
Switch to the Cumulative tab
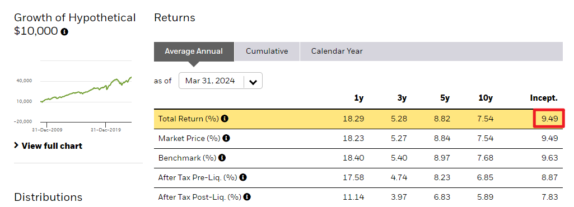pos(267,51)
